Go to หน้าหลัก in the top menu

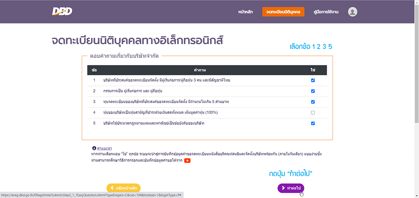point(245,12)
